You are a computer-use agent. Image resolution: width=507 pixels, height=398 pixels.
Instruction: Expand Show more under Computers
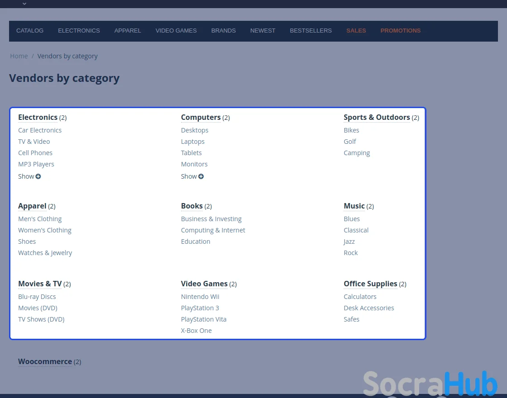point(192,176)
